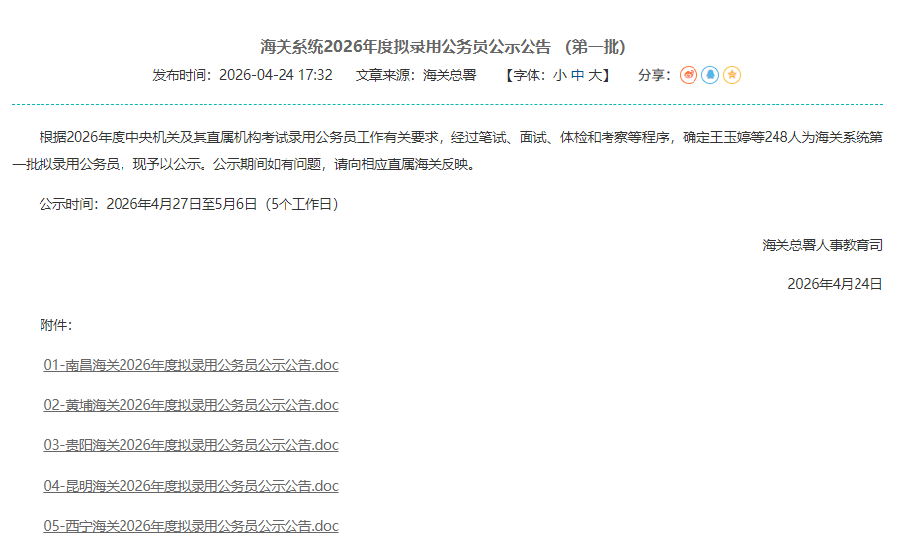Click the article source 海关总署 text

[x=449, y=75]
